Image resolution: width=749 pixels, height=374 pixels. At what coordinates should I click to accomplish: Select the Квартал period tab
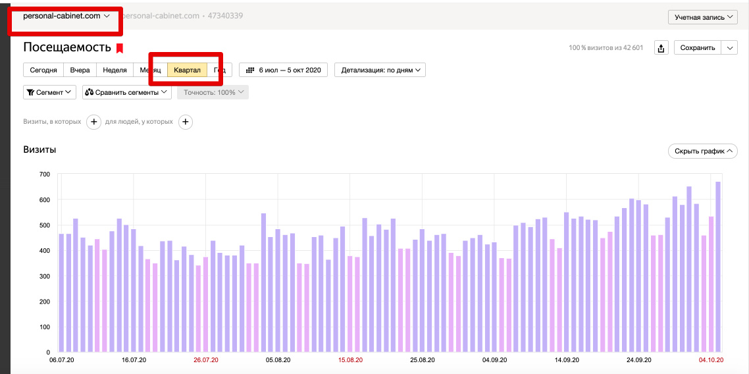(187, 70)
